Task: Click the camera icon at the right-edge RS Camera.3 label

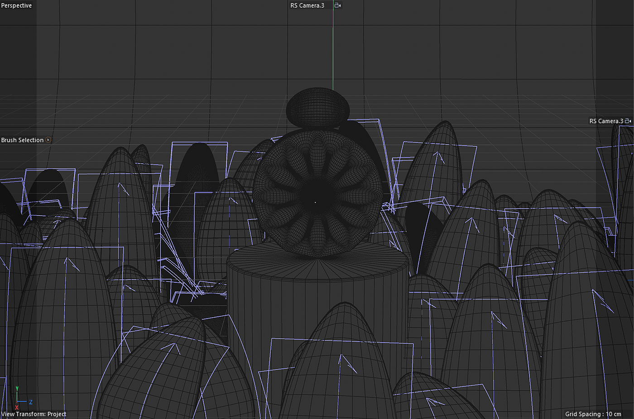Action: [x=628, y=121]
